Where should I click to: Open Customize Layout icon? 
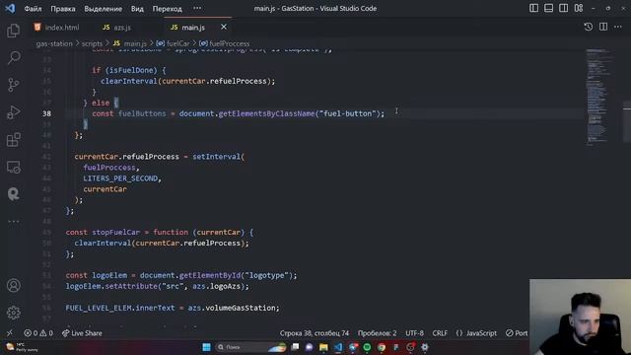pyautogui.click(x=579, y=8)
